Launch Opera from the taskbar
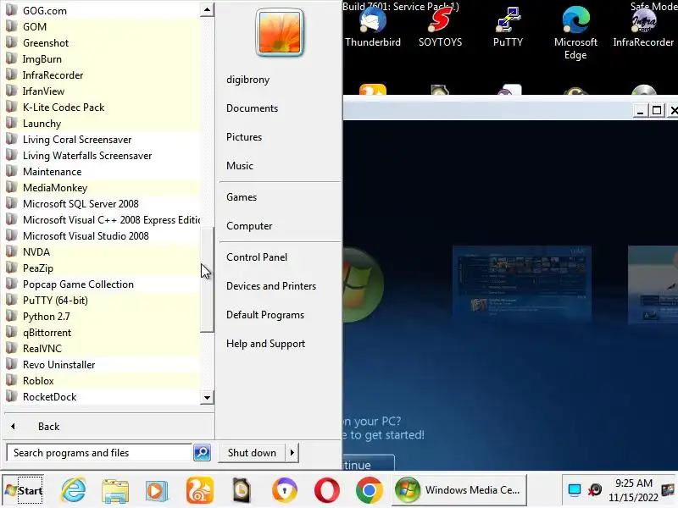 coord(327,490)
